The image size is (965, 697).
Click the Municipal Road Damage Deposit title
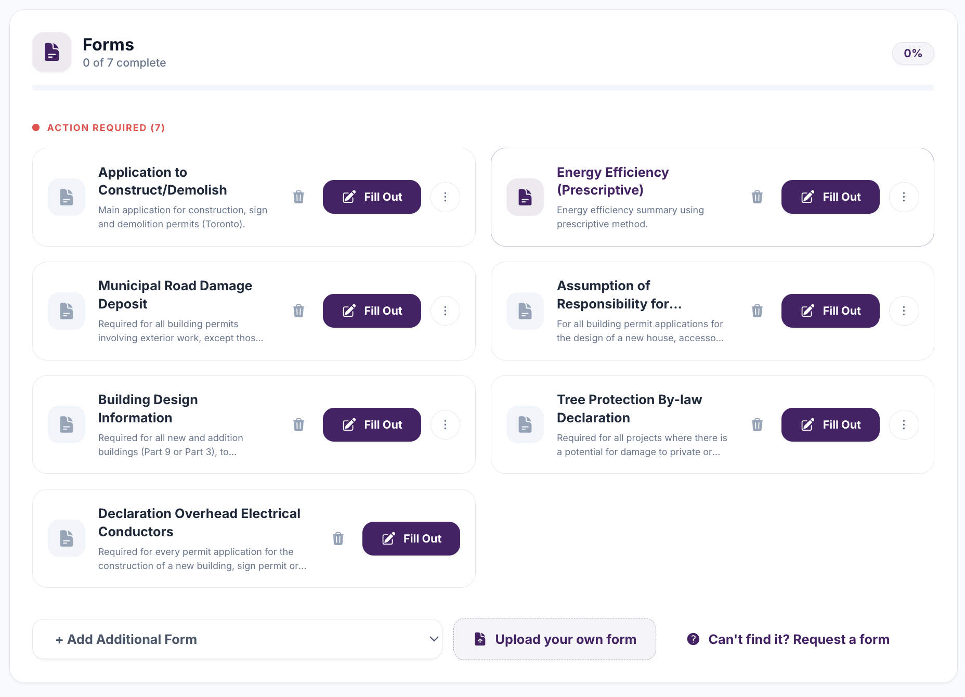click(175, 295)
